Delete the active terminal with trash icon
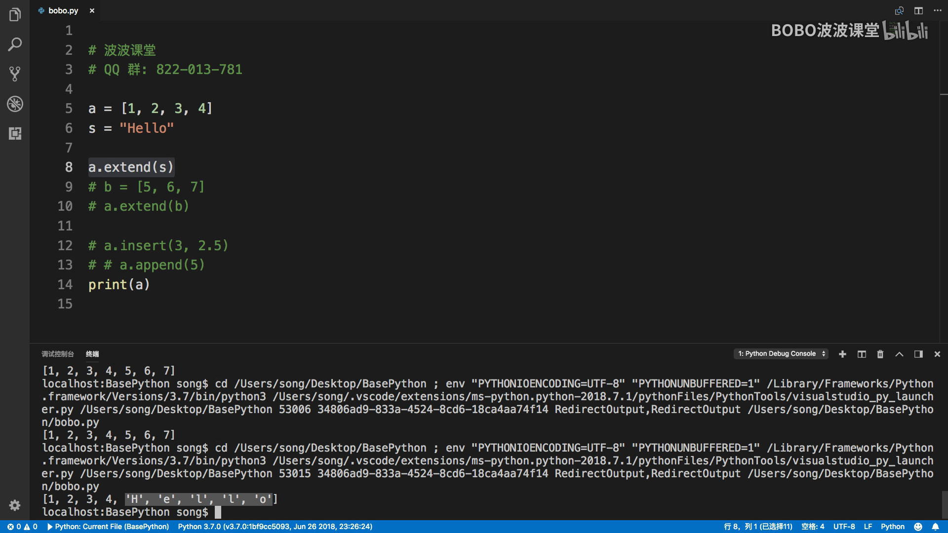Image resolution: width=948 pixels, height=533 pixels. pyautogui.click(x=880, y=354)
